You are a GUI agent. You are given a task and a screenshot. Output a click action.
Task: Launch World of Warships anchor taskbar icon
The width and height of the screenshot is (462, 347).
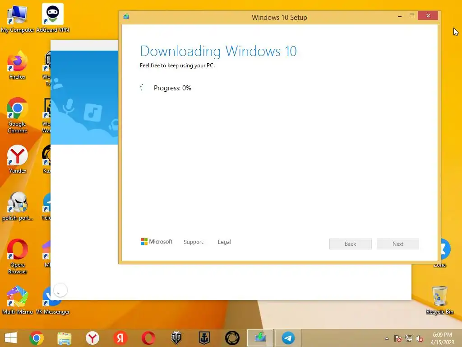pos(204,338)
